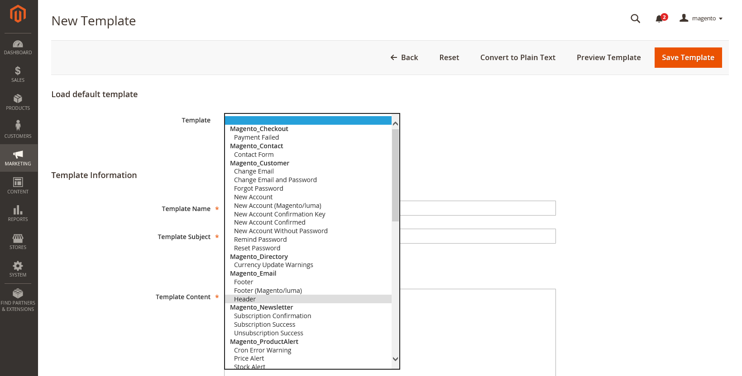Click the dropdown list scroll-up arrow
This screenshot has width=742, height=376.
pos(395,123)
